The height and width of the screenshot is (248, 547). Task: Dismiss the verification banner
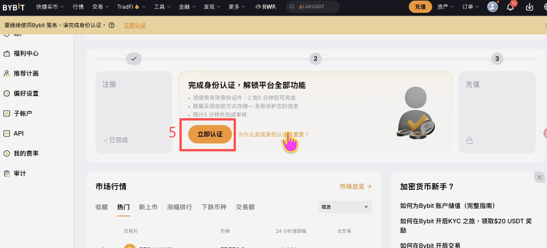pyautogui.click(x=546, y=25)
